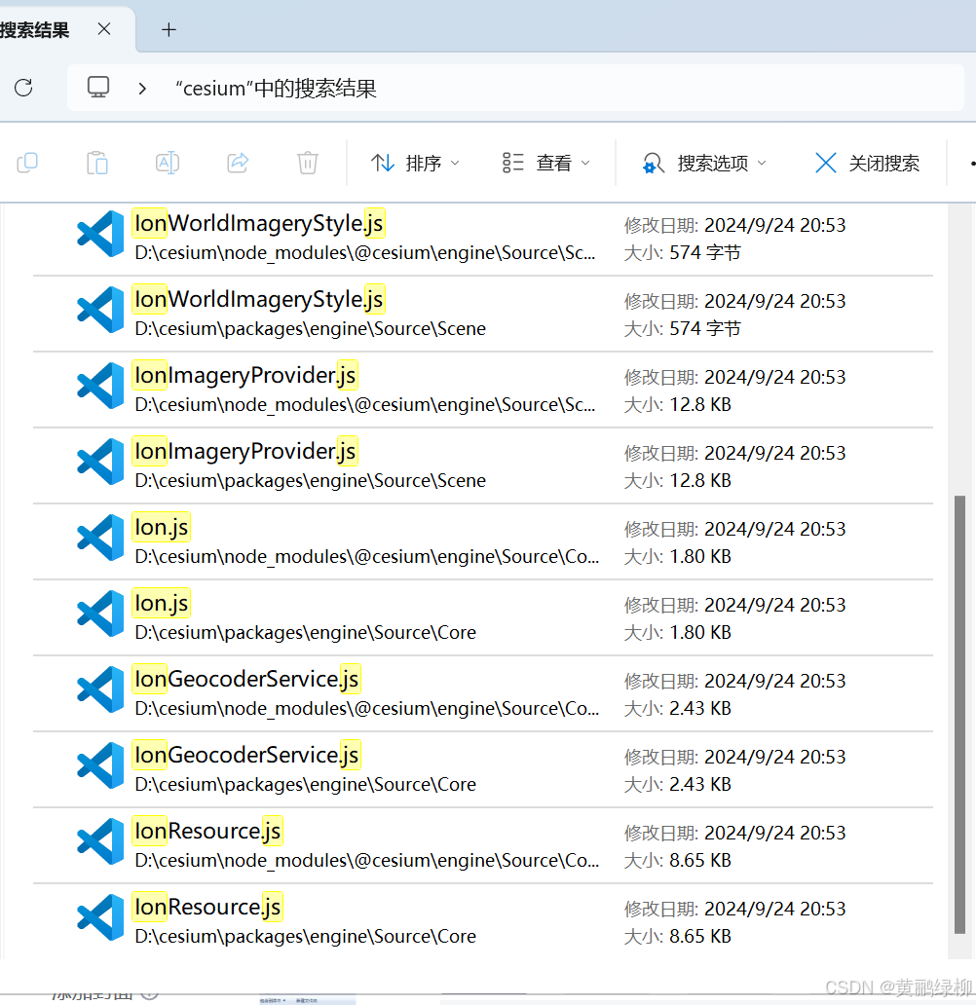The height and width of the screenshot is (1005, 976).
Task: Close the 搜索结果 tab
Action: (104, 29)
